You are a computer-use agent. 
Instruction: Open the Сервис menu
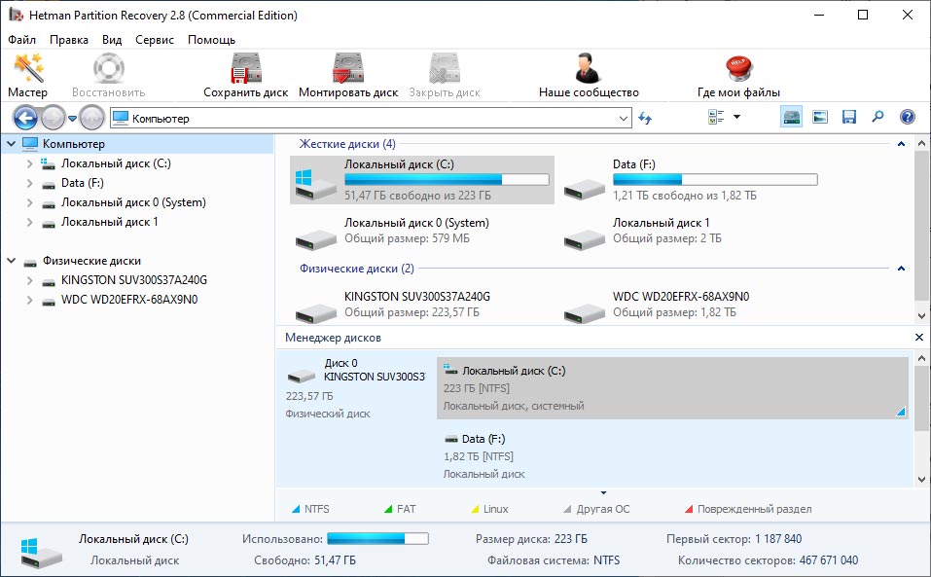(155, 40)
